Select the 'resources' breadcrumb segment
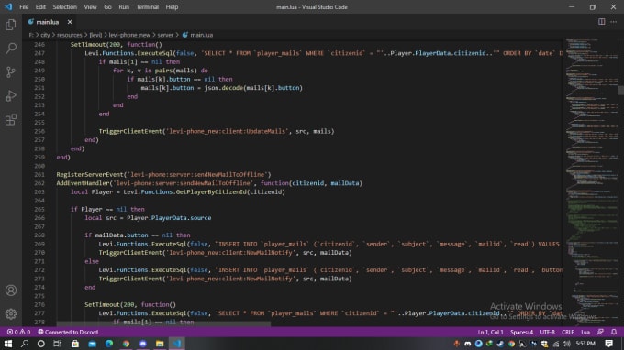Viewport: 624px width, 350px height. click(69, 35)
